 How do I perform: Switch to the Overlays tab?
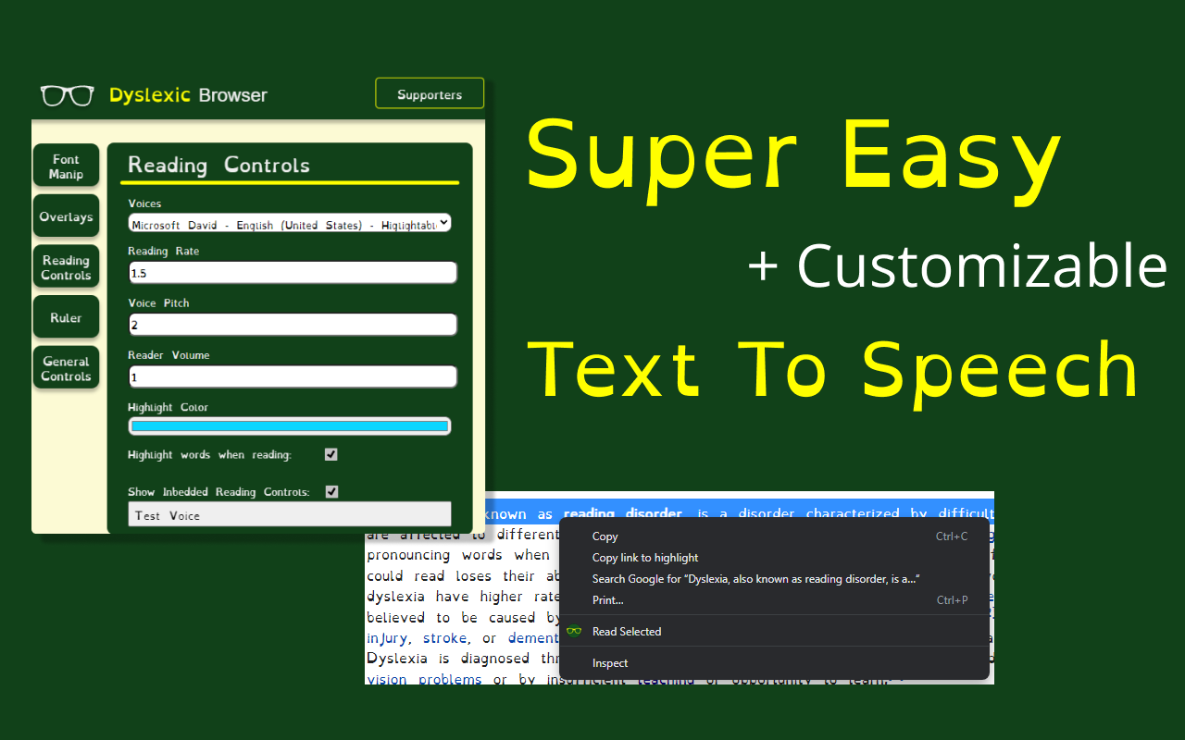pos(66,216)
